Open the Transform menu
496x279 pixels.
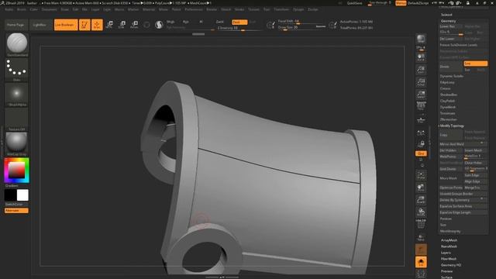pyautogui.click(x=281, y=9)
